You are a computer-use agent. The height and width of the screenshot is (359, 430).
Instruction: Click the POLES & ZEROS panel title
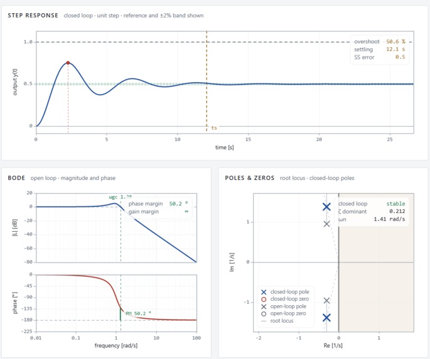[250, 178]
